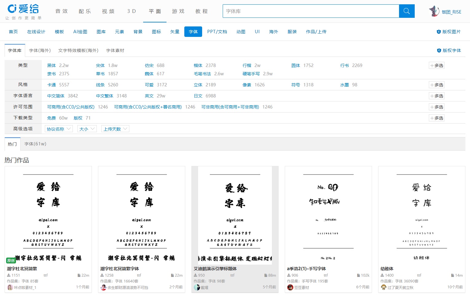
Task: Click the blue search magnifier button
Action: click(x=406, y=11)
